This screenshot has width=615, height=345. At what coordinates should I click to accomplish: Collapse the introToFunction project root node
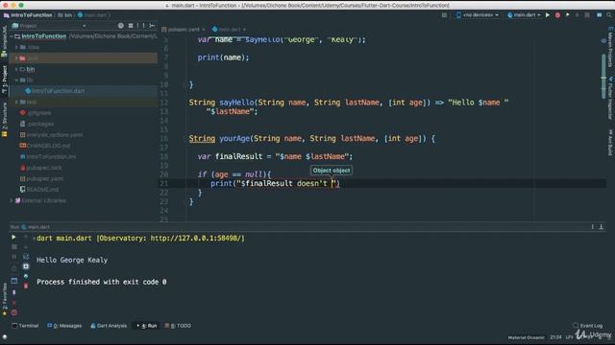coord(12,36)
